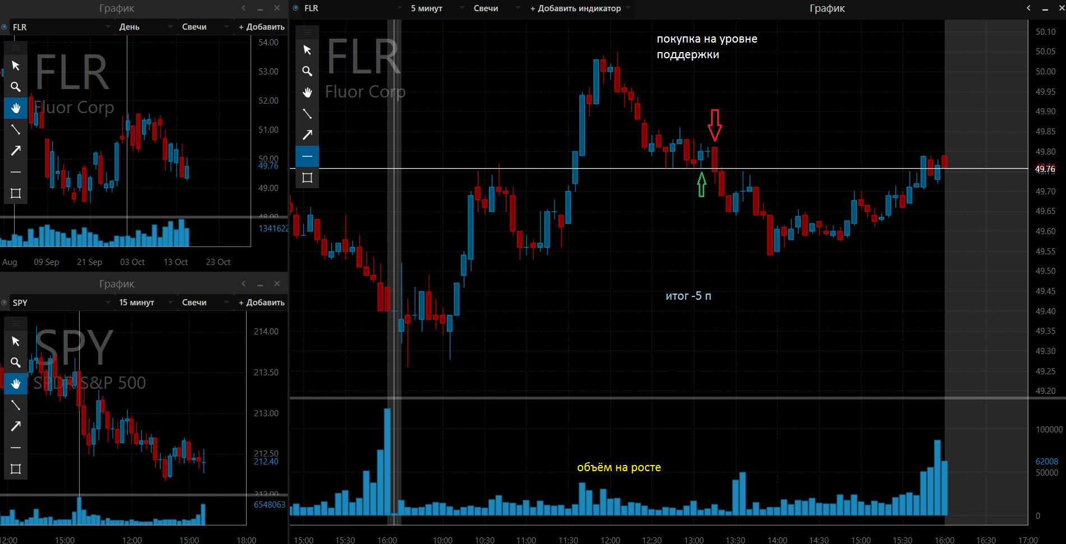Viewport: 1066px width, 544px height.
Task: Select the horizontal line tool in daily FLR chart
Action: click(16, 172)
